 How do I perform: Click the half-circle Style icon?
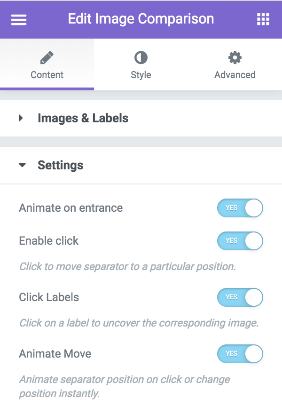(141, 58)
